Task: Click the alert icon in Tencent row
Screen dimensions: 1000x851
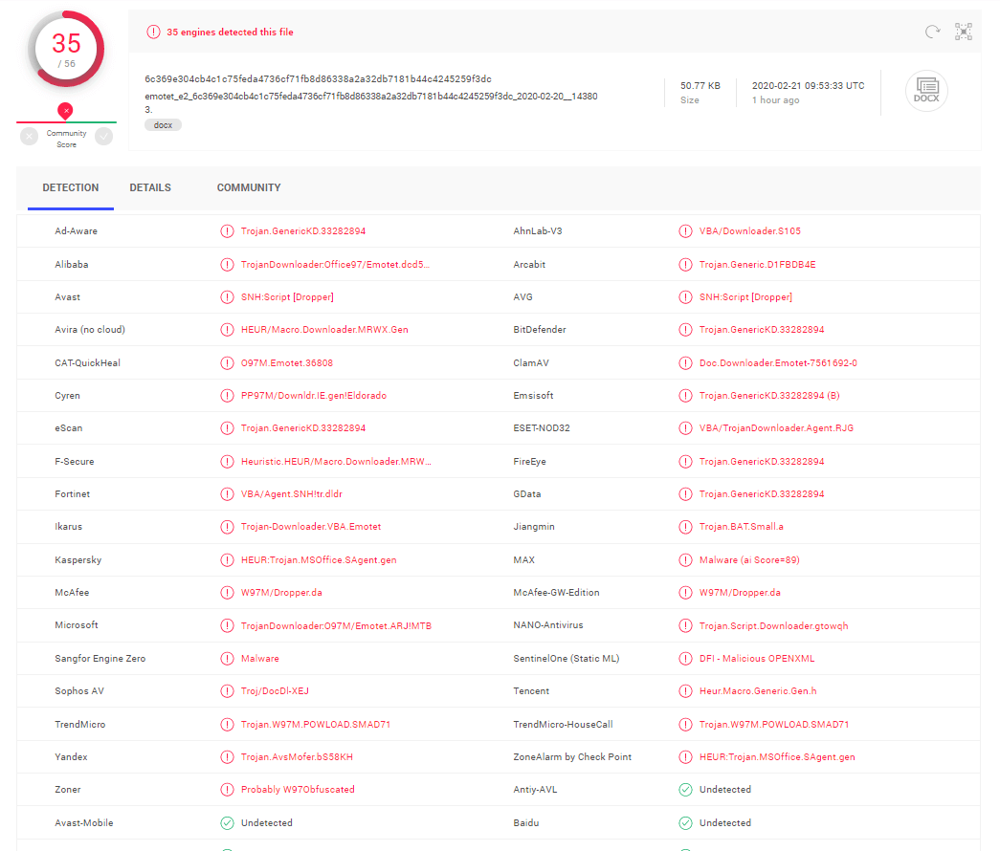Action: (685, 691)
